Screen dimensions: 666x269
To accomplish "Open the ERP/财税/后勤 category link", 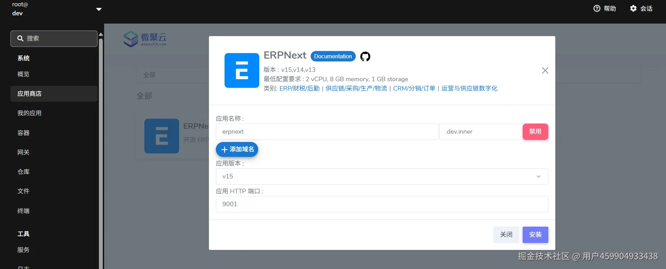I will click(300, 89).
